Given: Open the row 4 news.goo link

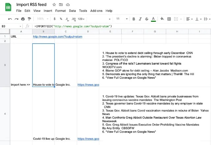Looking at the screenshot, I should [88, 139].
